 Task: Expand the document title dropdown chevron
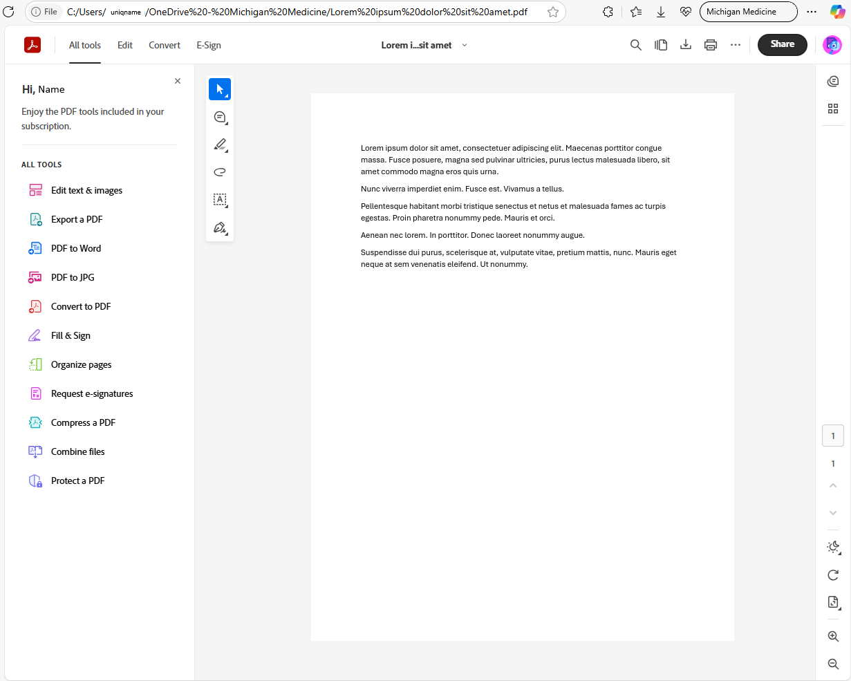465,45
